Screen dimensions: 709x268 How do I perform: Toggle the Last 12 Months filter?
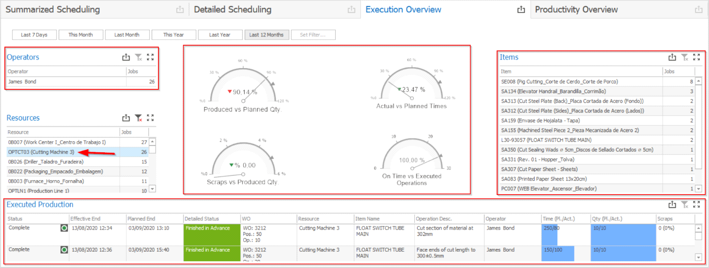[266, 35]
